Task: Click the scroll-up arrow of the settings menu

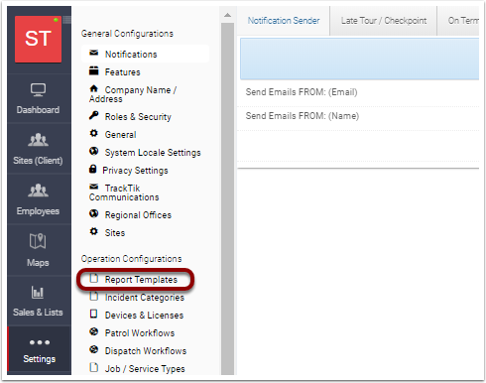Action: (x=227, y=15)
